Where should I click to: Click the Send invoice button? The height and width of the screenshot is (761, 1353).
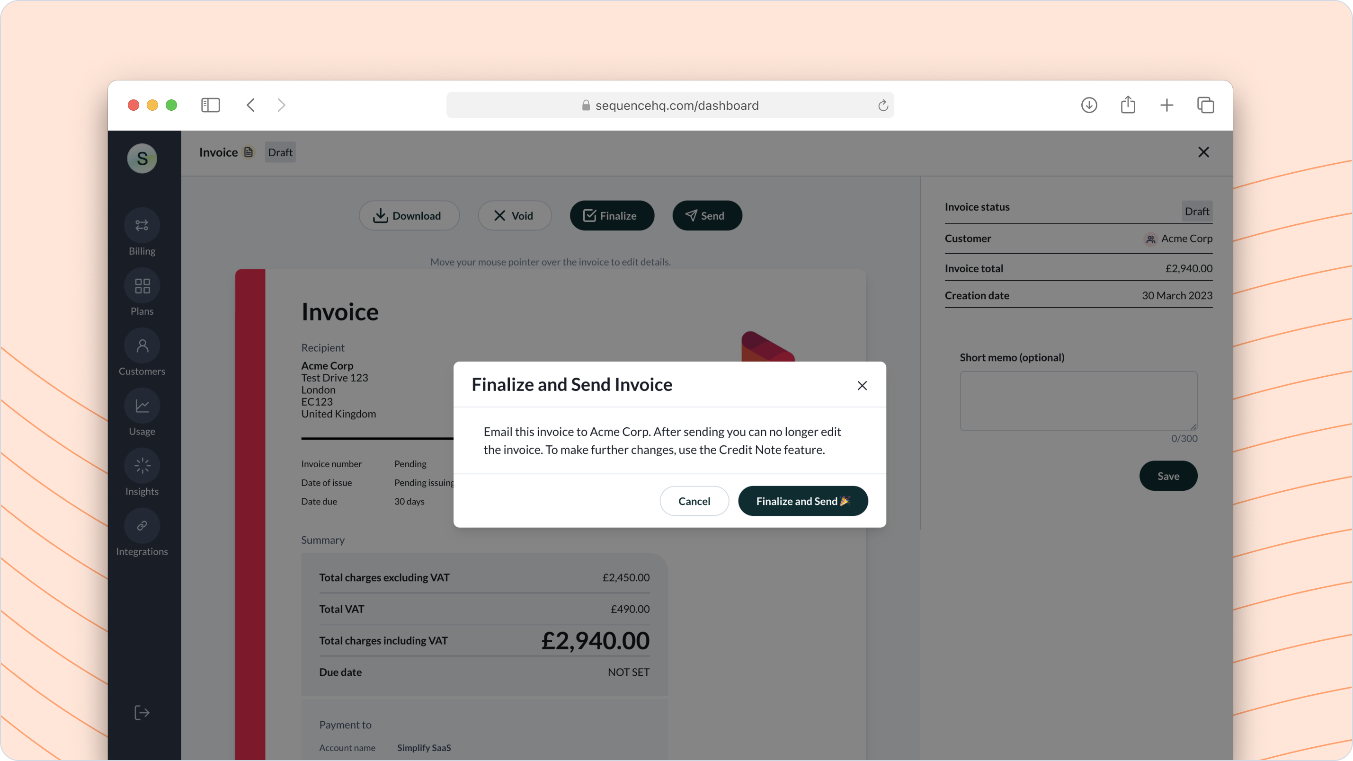(706, 216)
